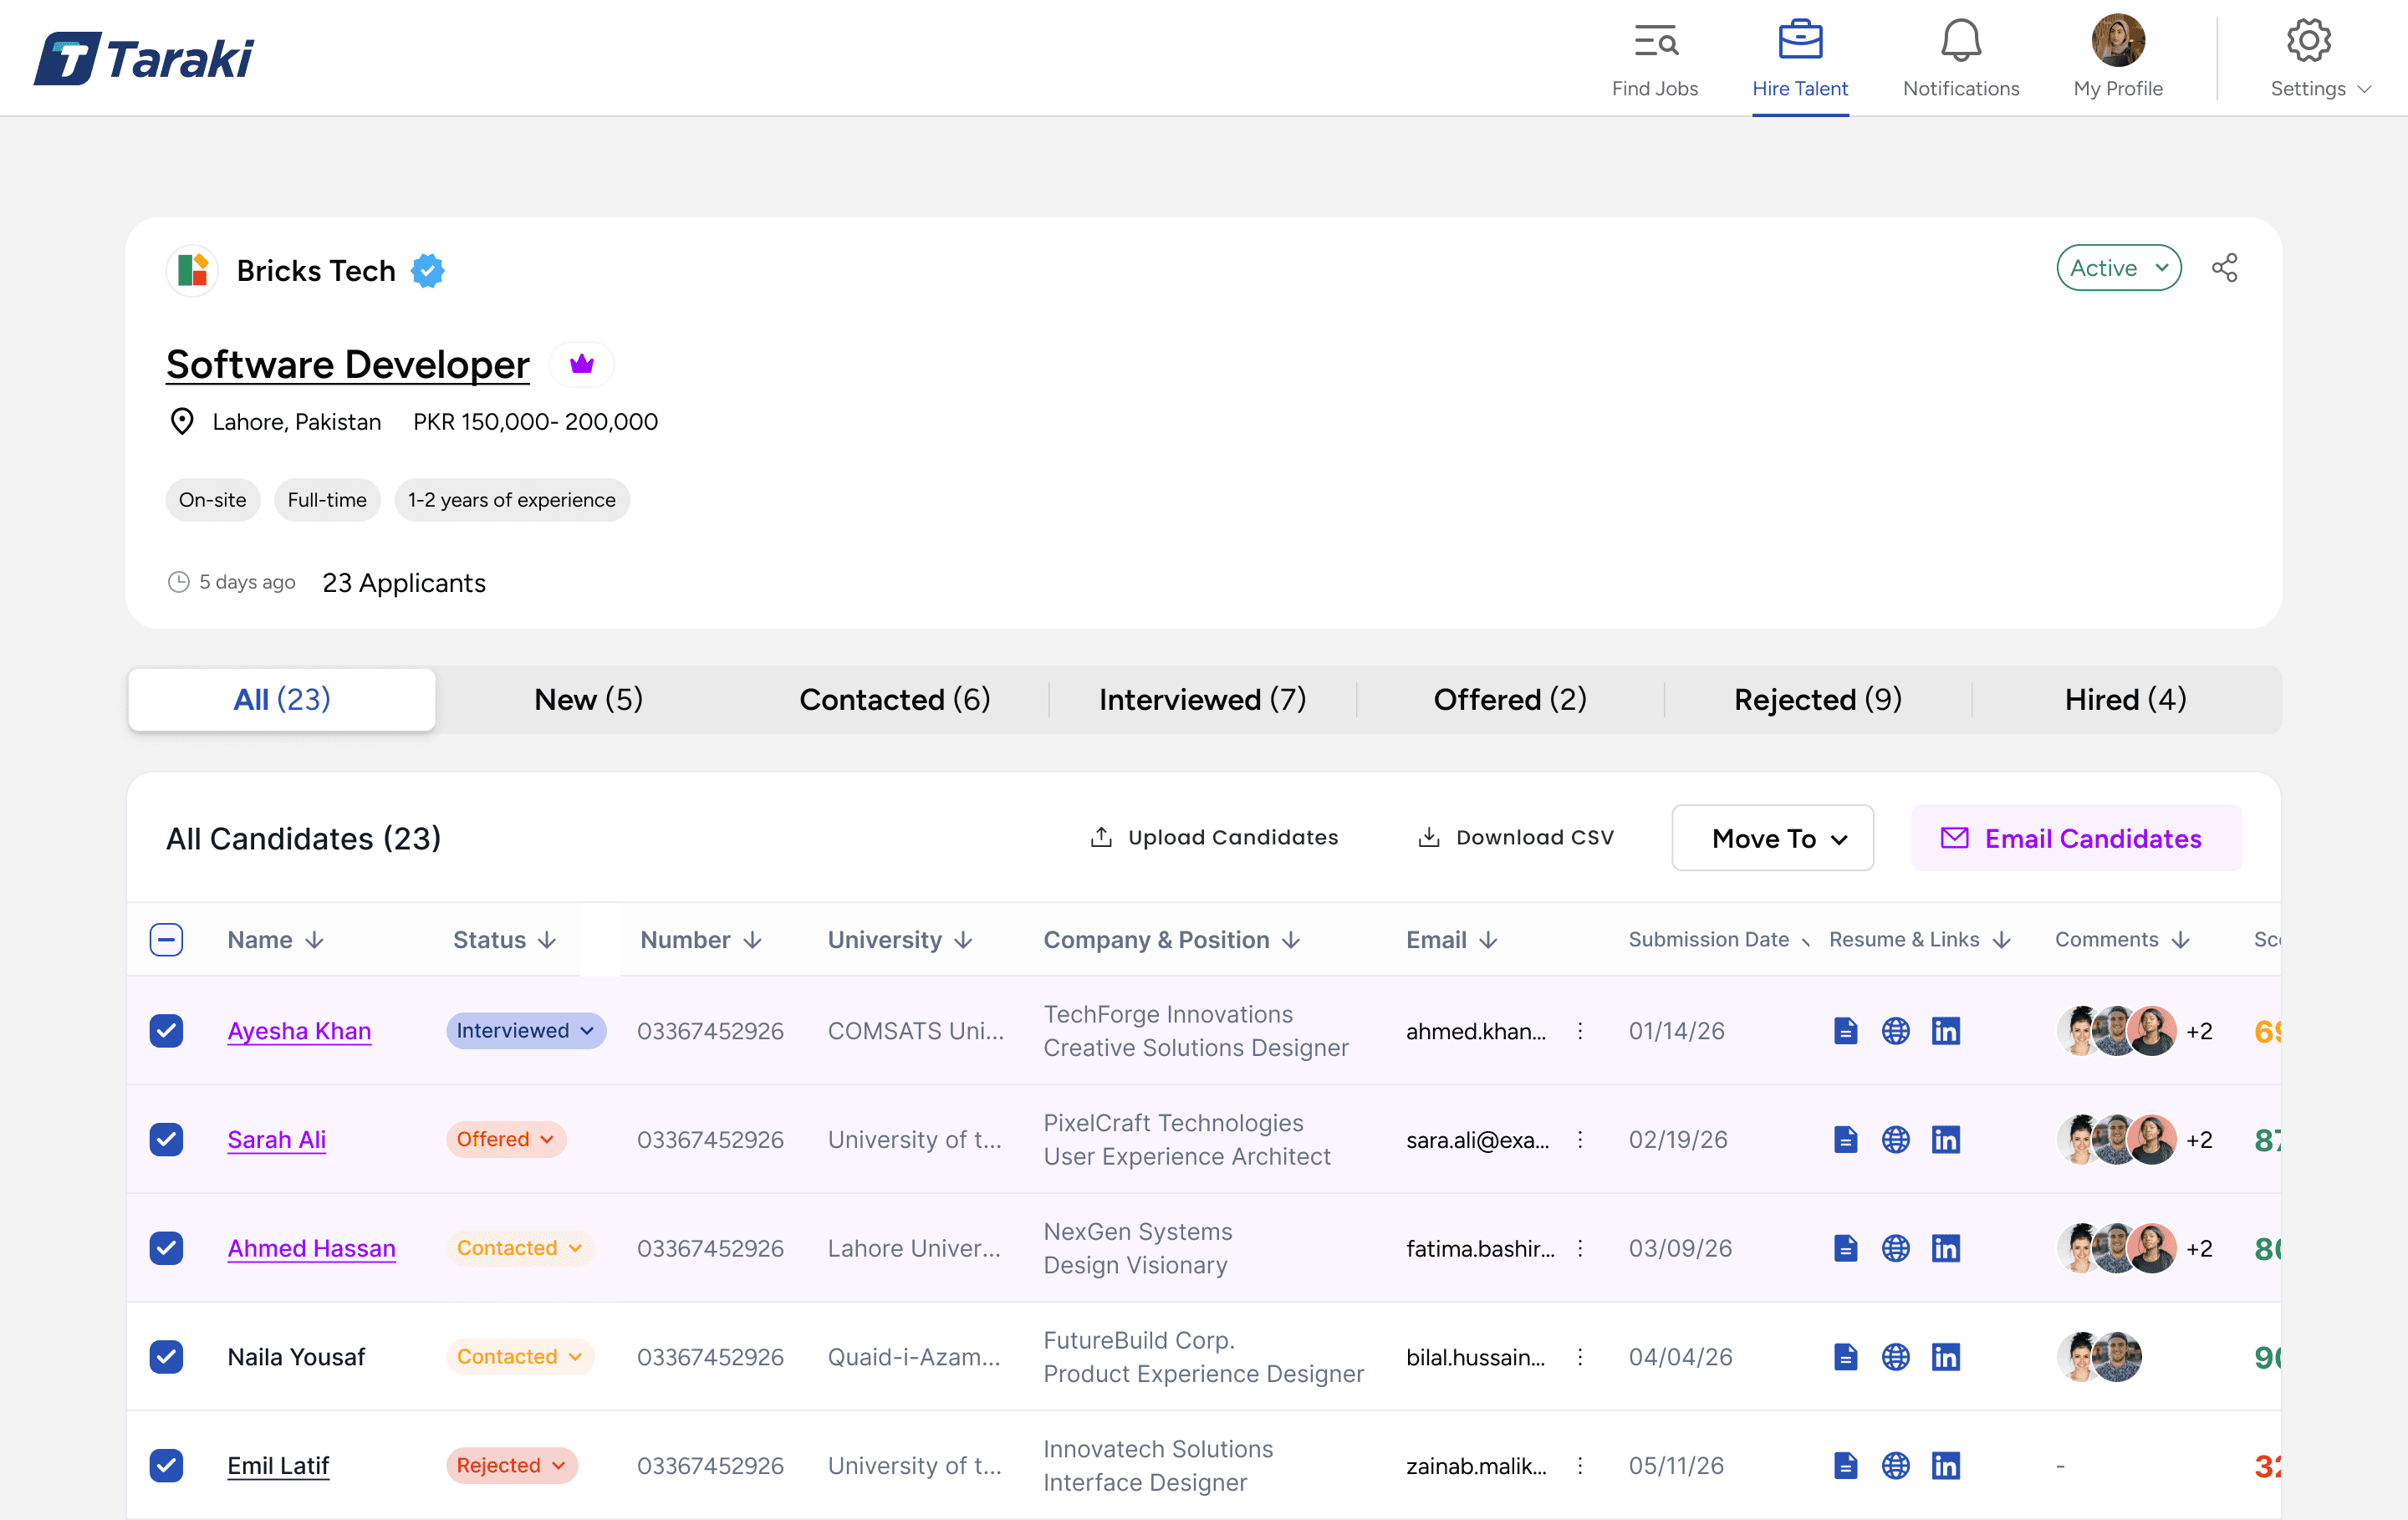This screenshot has width=2408, height=1520.
Task: Select the Hire Talent navigation item
Action: pos(1801,57)
